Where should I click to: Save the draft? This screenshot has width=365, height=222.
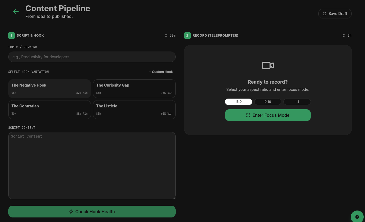pos(335,14)
